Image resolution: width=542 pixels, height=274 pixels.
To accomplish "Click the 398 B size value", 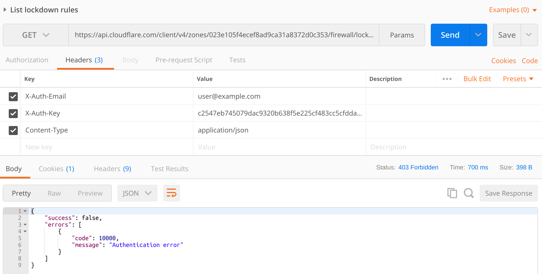I will [x=524, y=167].
